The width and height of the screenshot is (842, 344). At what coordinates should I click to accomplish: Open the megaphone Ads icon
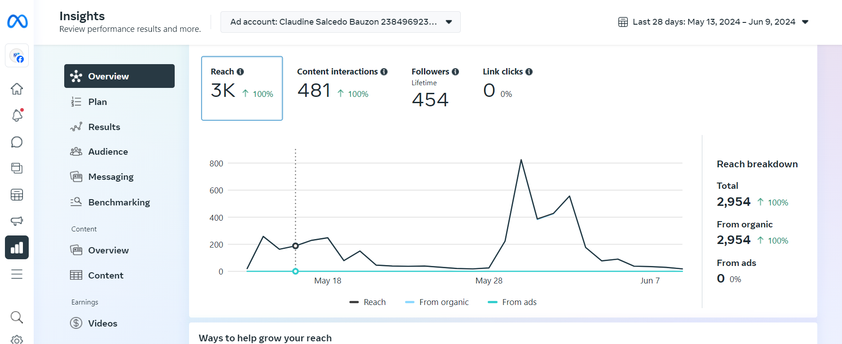pyautogui.click(x=17, y=221)
